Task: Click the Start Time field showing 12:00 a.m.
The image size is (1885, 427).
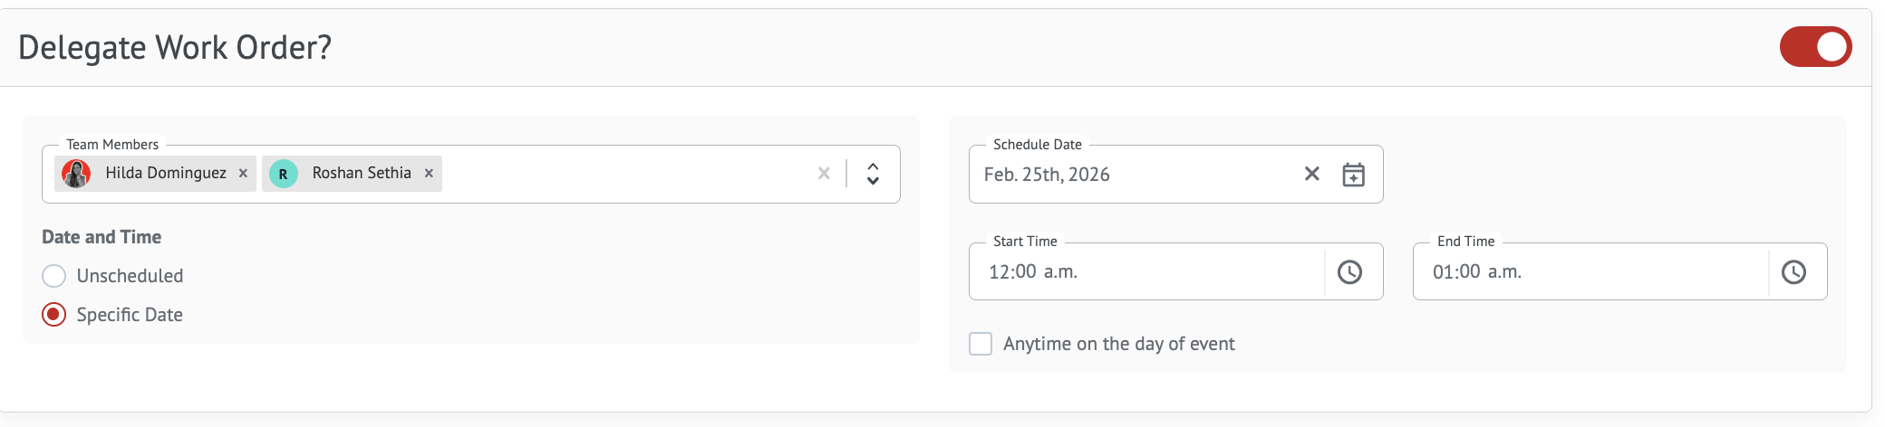Action: pos(1142,272)
